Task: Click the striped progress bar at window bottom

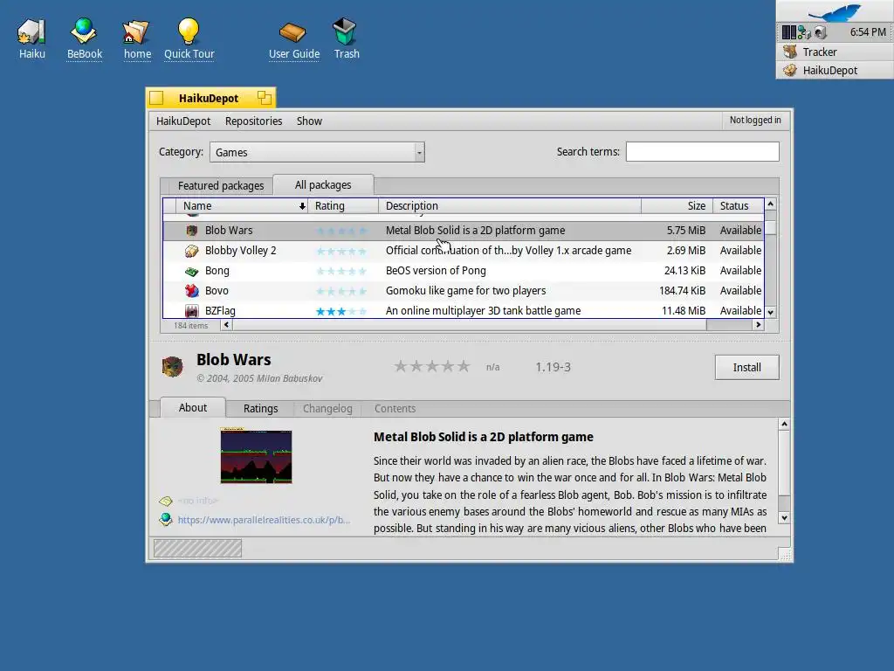Action: click(x=197, y=549)
